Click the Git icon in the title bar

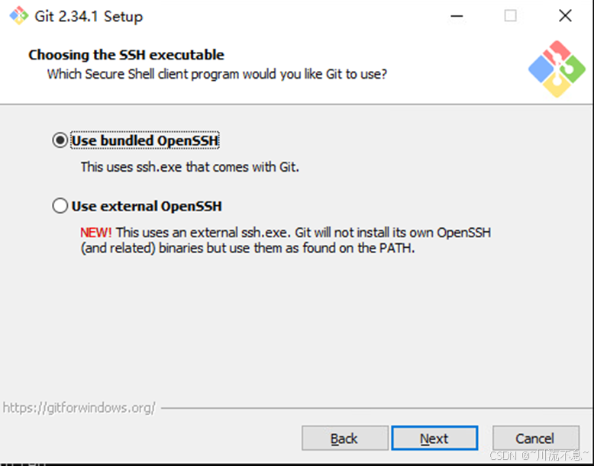19,16
